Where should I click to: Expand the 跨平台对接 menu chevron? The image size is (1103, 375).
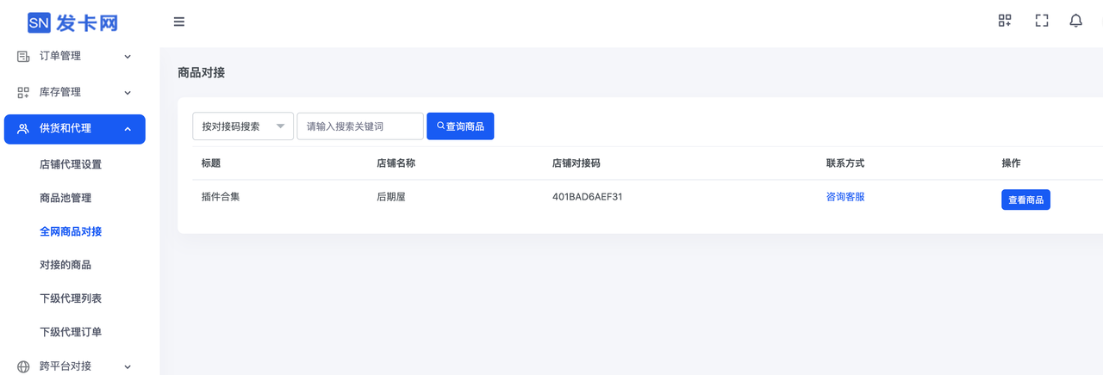[128, 366]
